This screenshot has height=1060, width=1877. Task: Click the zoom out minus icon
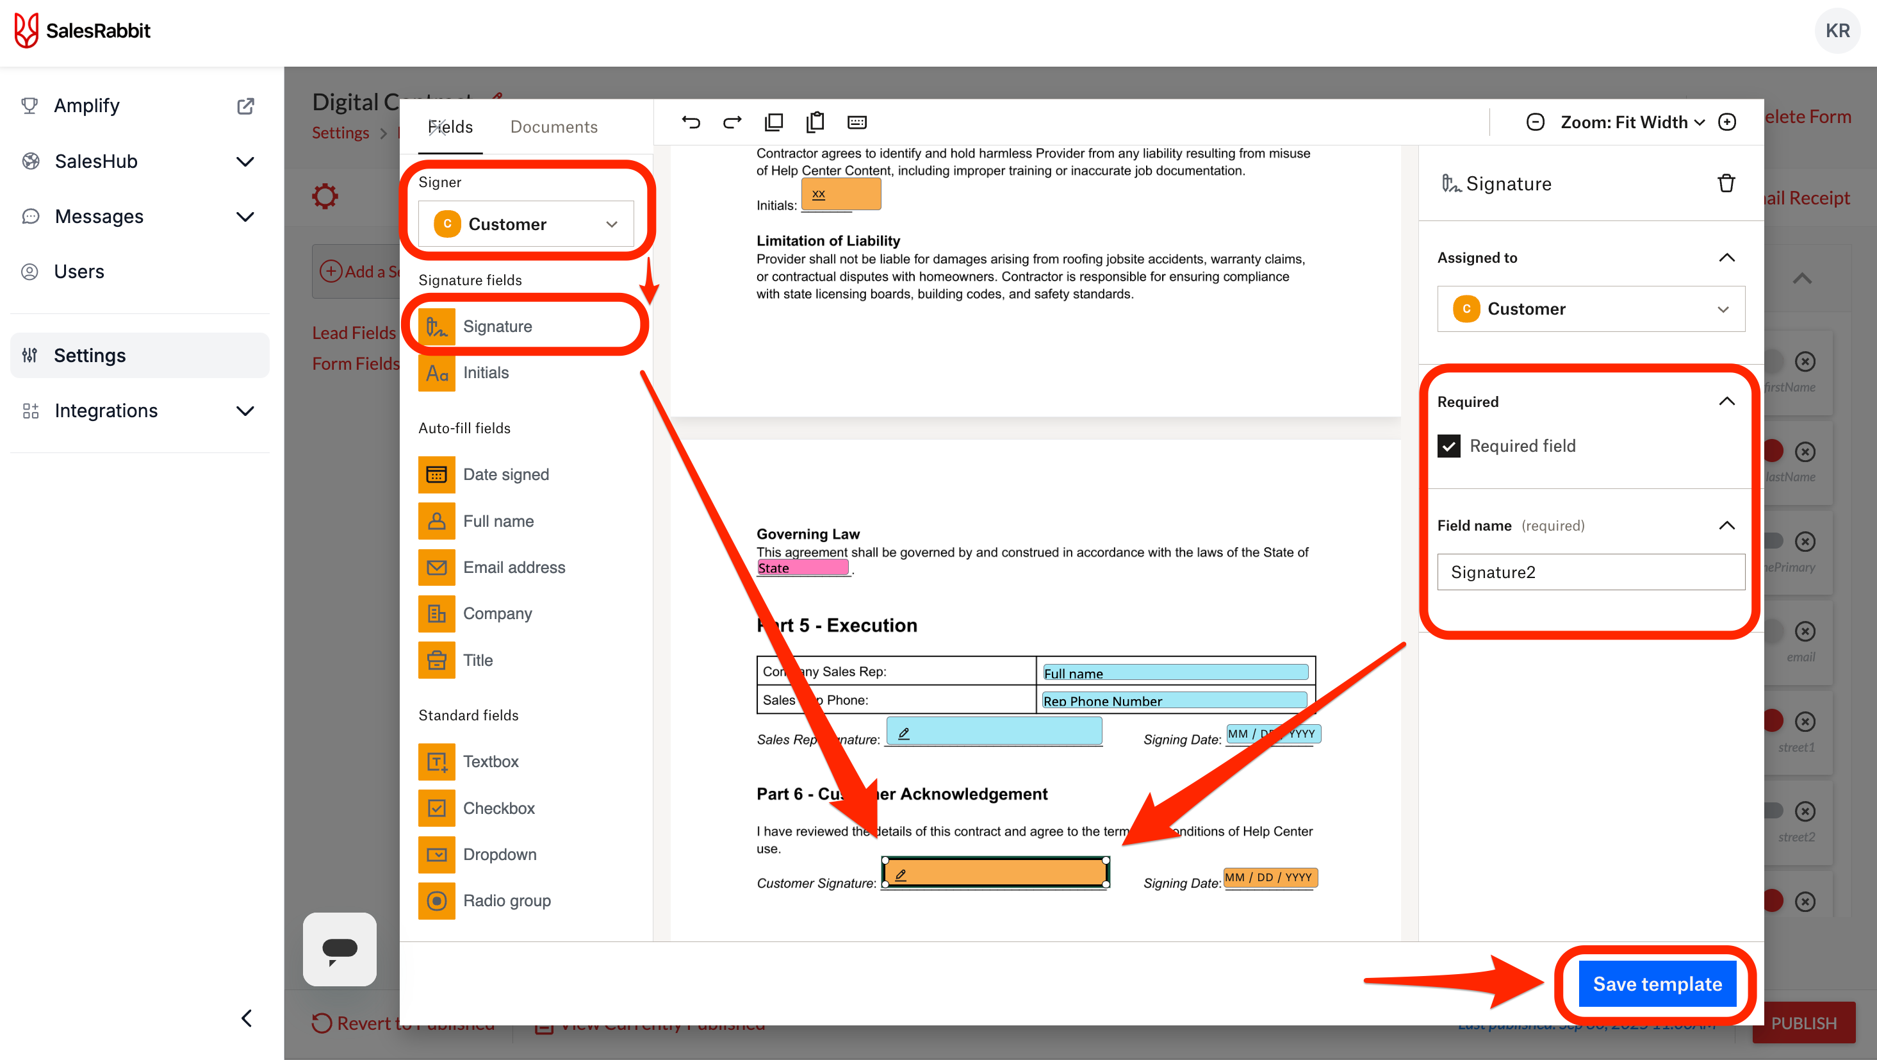coord(1536,122)
